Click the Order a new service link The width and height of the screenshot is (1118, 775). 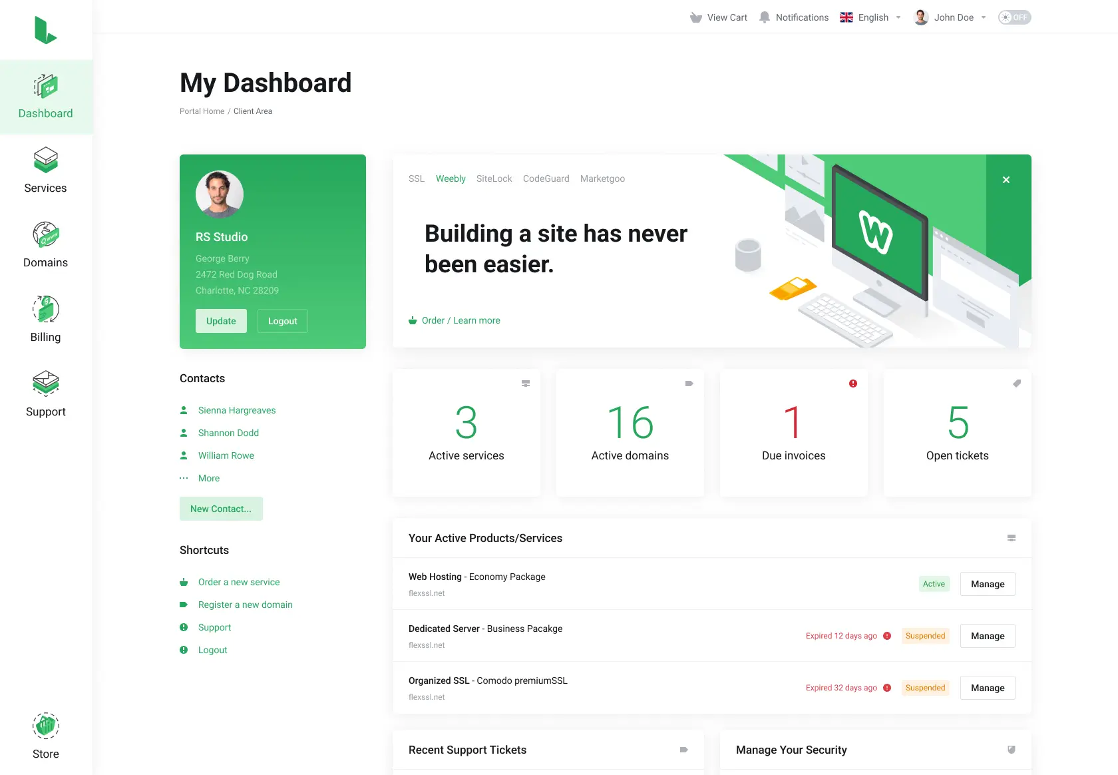(x=239, y=582)
